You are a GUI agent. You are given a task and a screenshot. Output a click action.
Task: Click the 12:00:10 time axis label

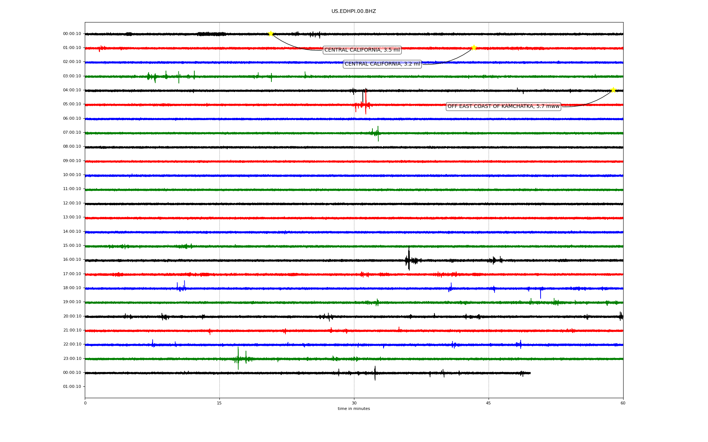point(72,203)
